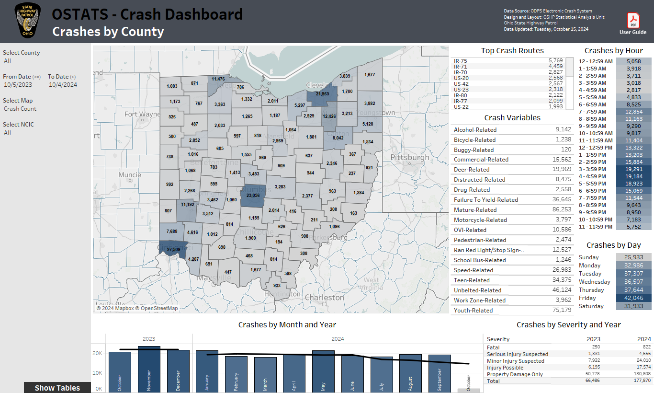654x393 pixels.
Task: Select the Distracted-Related crash variable
Action: pos(512,180)
